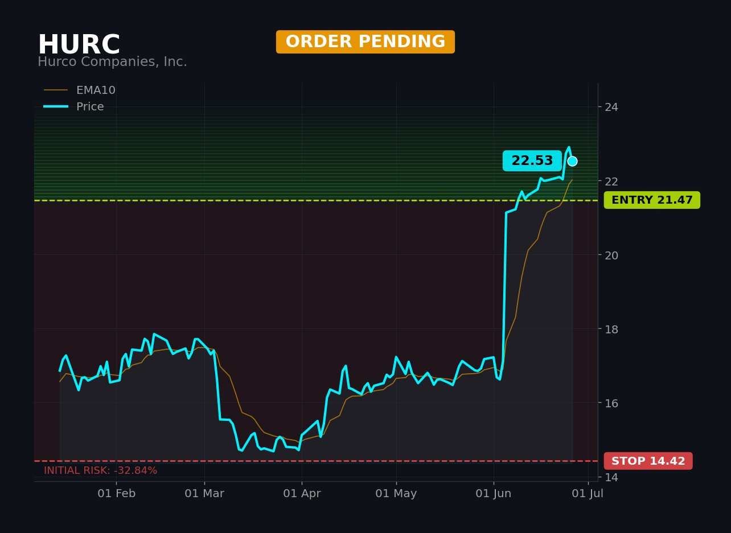This screenshot has height=533, width=731.
Task: Toggle the EMA10 legend entry
Action: 80,90
